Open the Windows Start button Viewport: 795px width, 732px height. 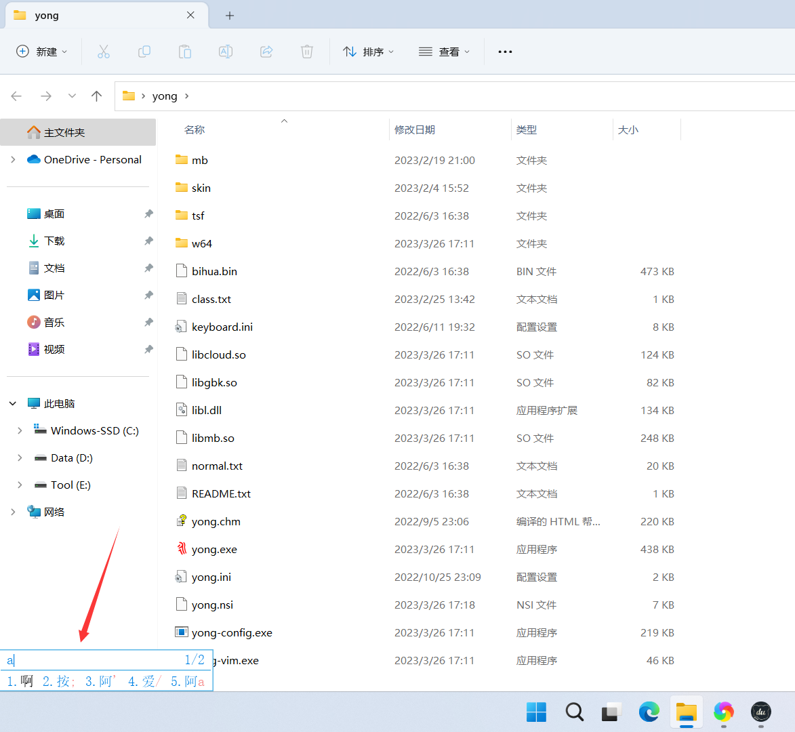[536, 712]
